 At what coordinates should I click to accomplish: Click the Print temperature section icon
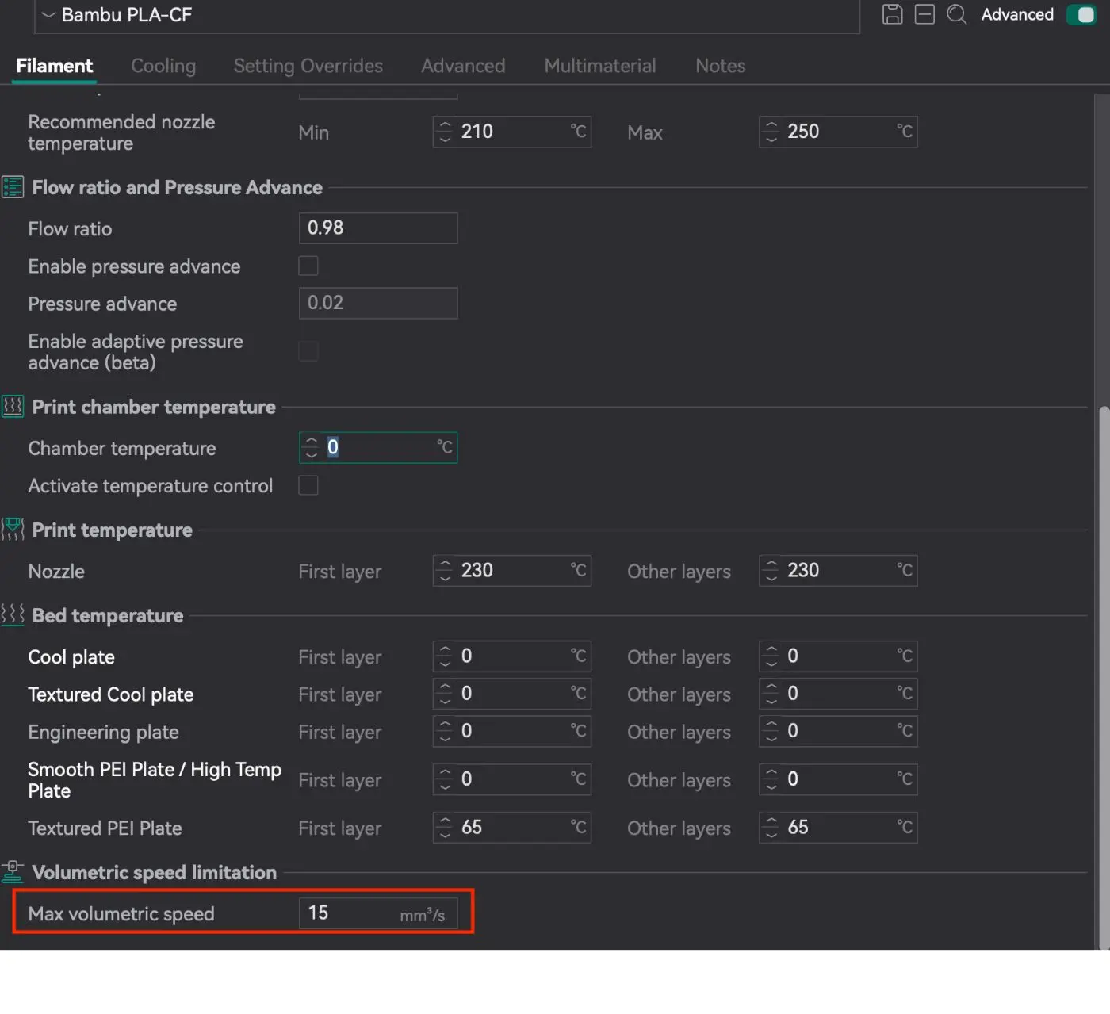13,530
